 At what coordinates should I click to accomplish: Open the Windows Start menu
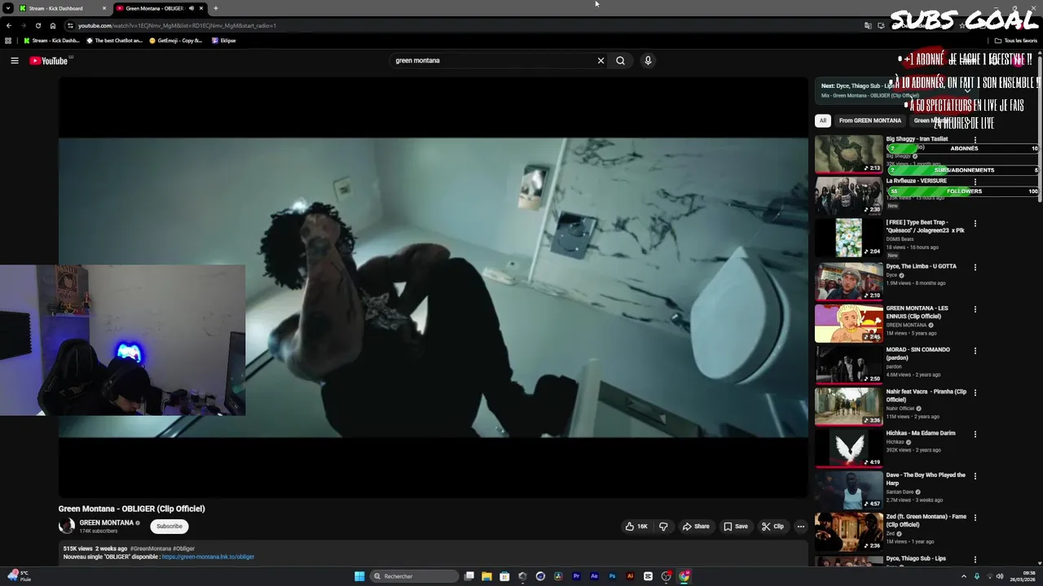point(359,576)
